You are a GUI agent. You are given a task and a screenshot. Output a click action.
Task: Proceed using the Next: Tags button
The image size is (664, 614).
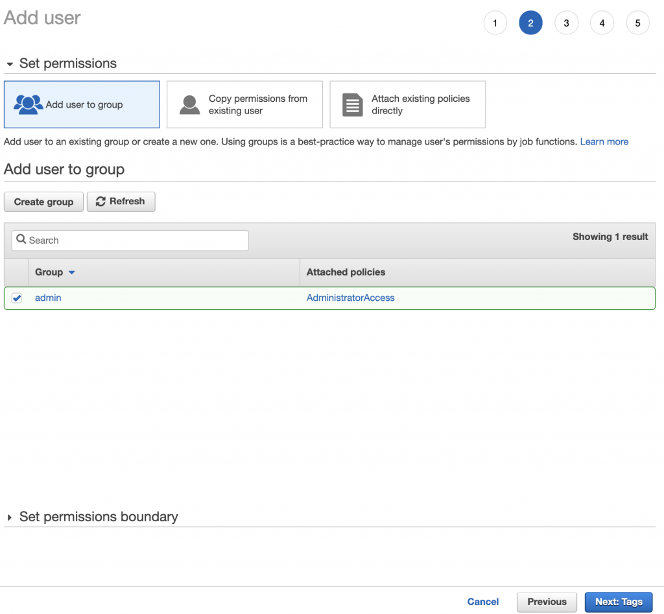[618, 602]
